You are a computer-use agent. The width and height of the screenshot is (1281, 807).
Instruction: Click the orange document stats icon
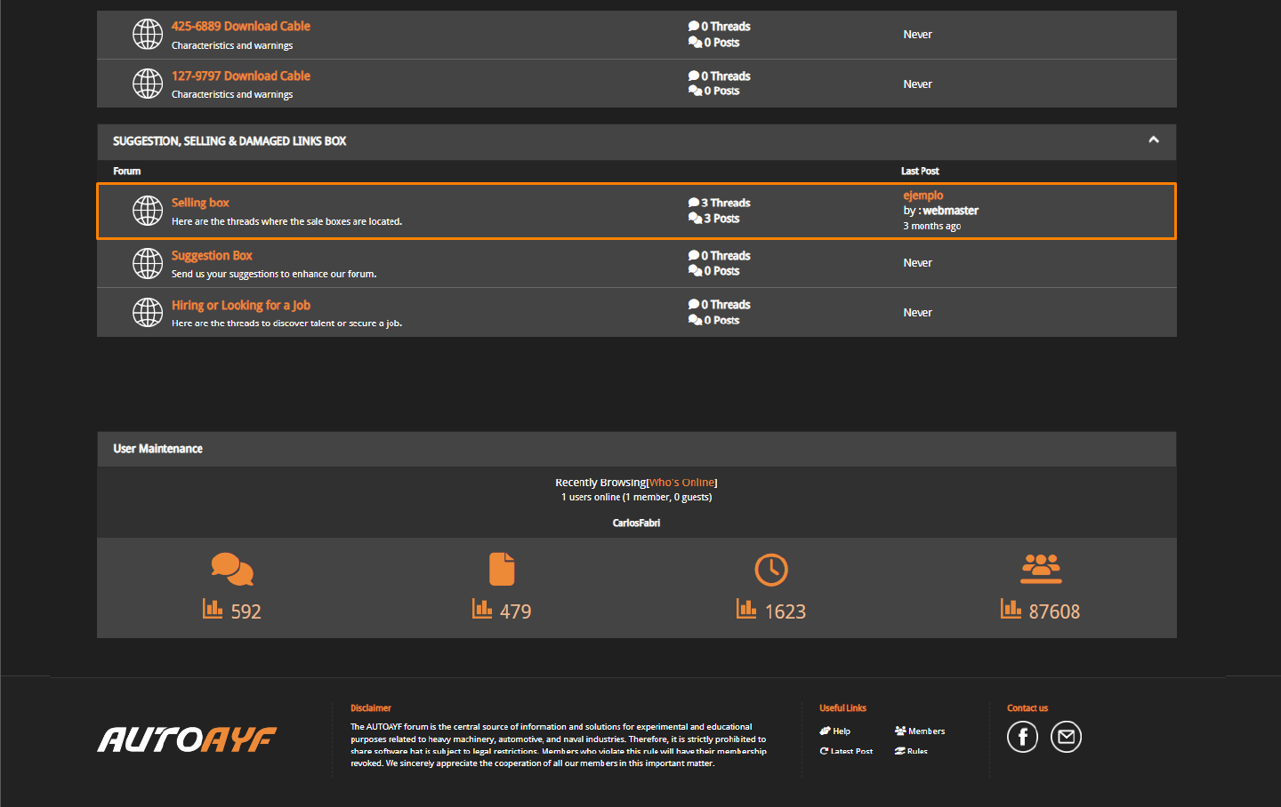click(x=502, y=569)
